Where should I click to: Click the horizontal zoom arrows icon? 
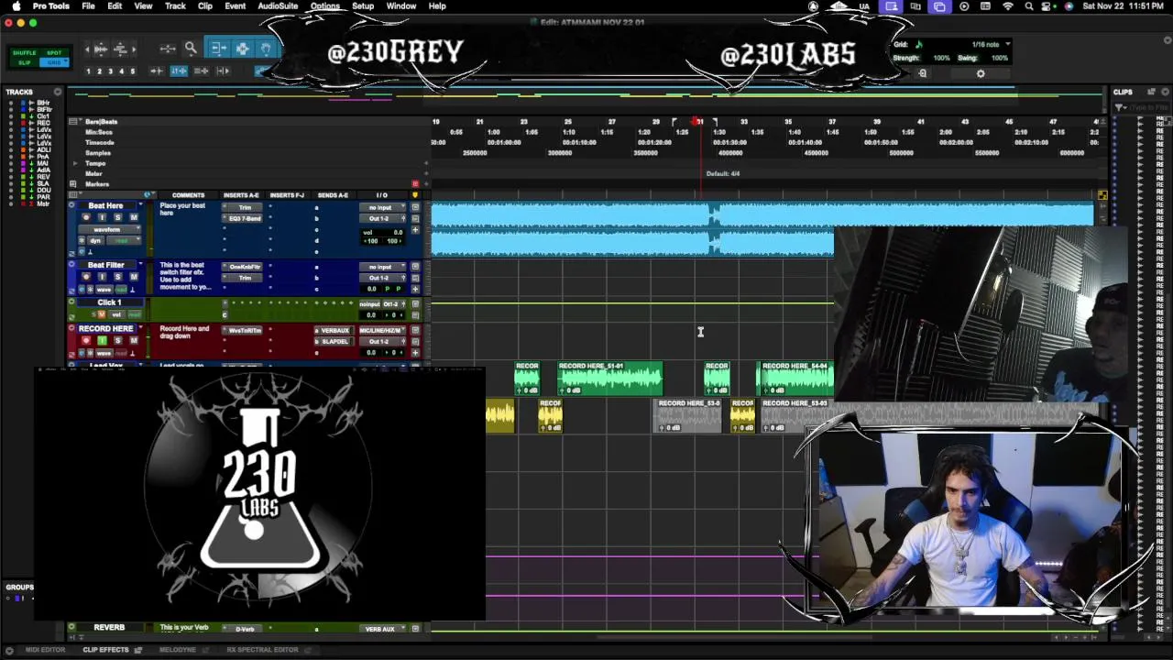pos(168,49)
